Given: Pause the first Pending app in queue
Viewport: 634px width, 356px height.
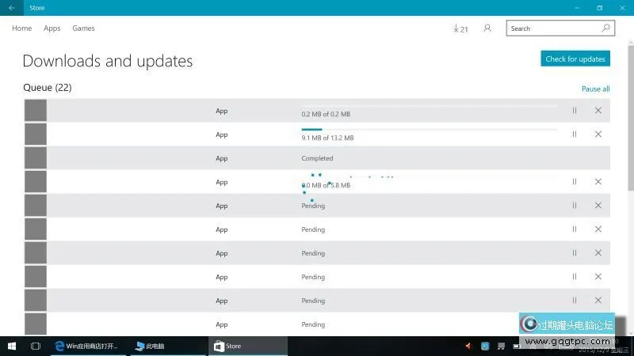Looking at the screenshot, I should (575, 206).
